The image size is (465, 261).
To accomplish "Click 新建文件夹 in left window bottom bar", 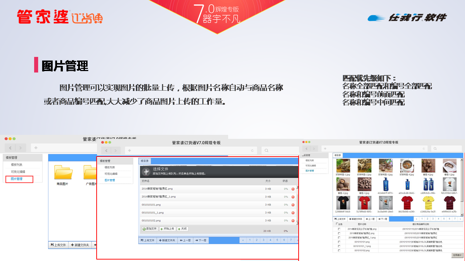I will coord(80,245).
